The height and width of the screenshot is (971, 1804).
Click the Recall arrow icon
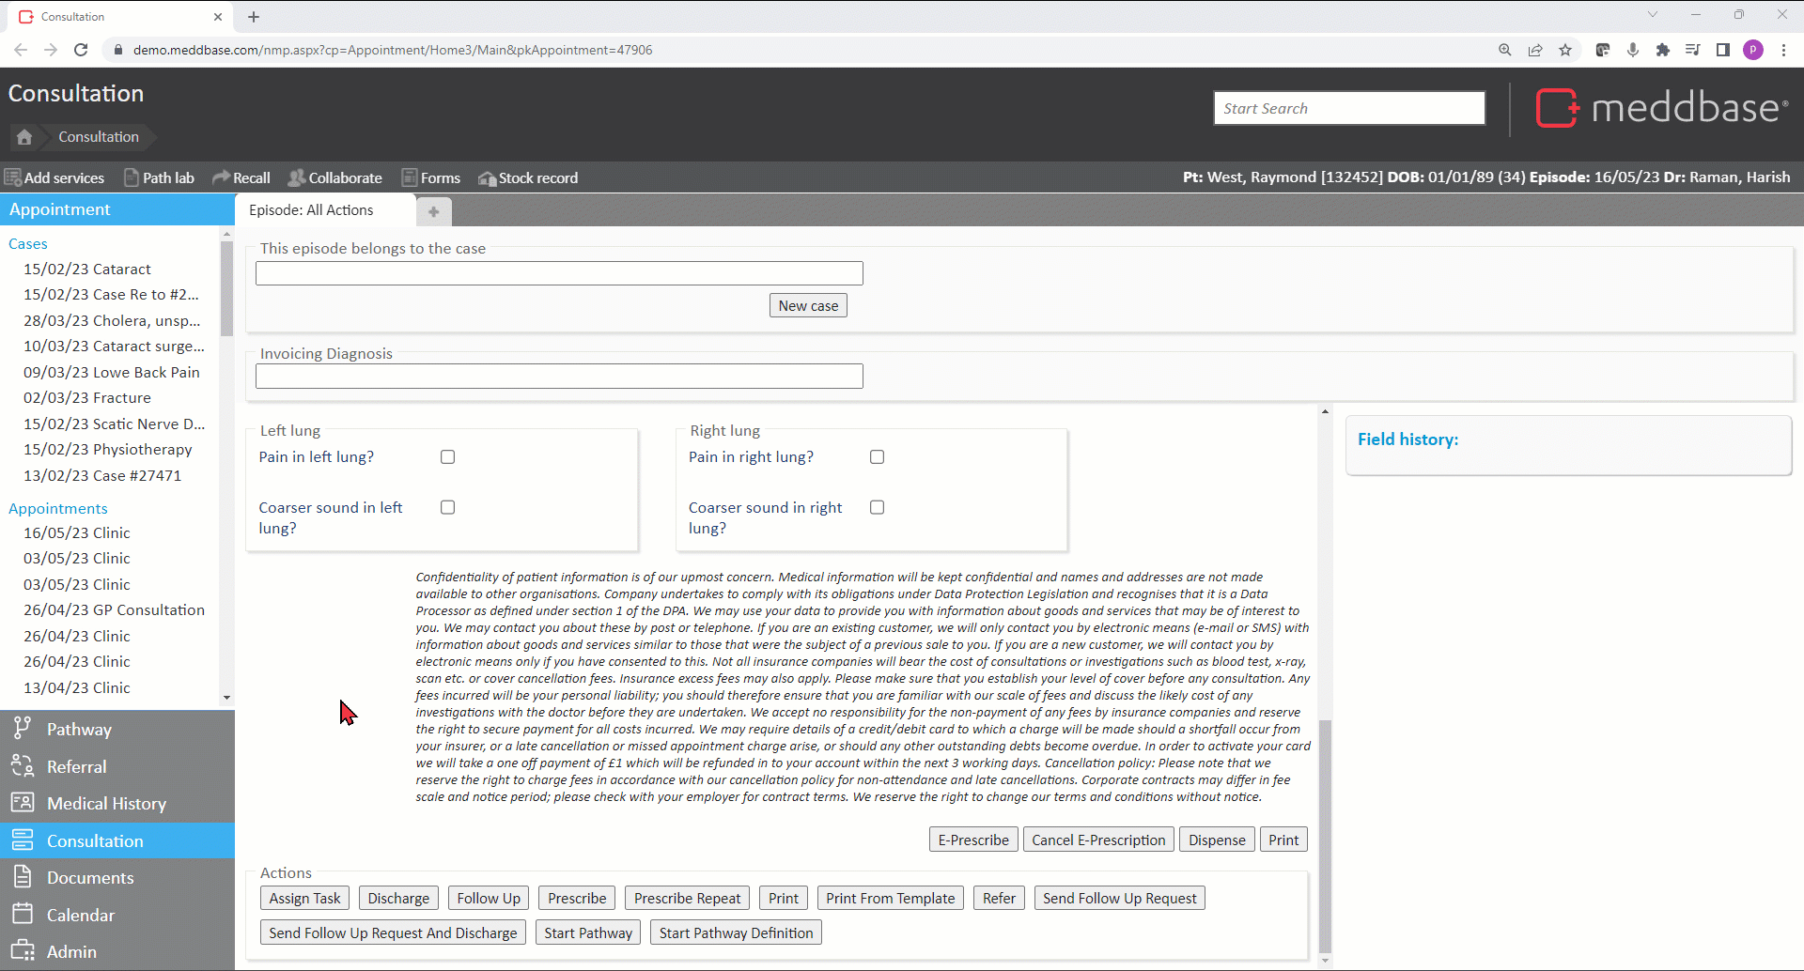tap(221, 177)
